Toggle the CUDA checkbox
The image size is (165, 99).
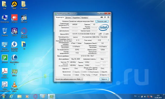point(81,72)
